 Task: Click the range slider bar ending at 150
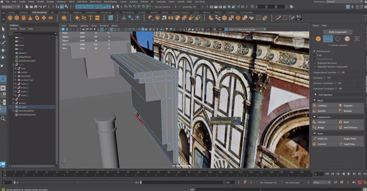click(78, 182)
